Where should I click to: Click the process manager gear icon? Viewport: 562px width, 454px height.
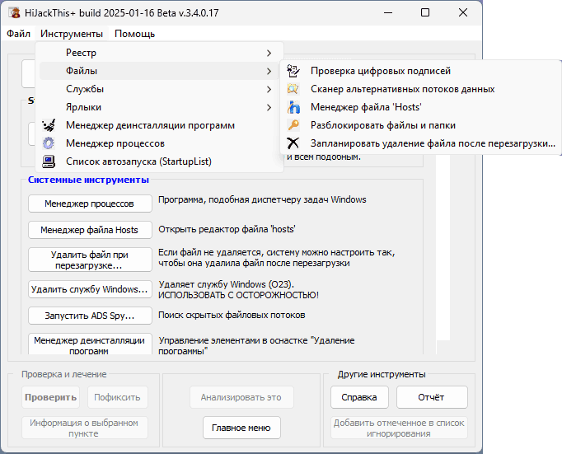tap(49, 143)
